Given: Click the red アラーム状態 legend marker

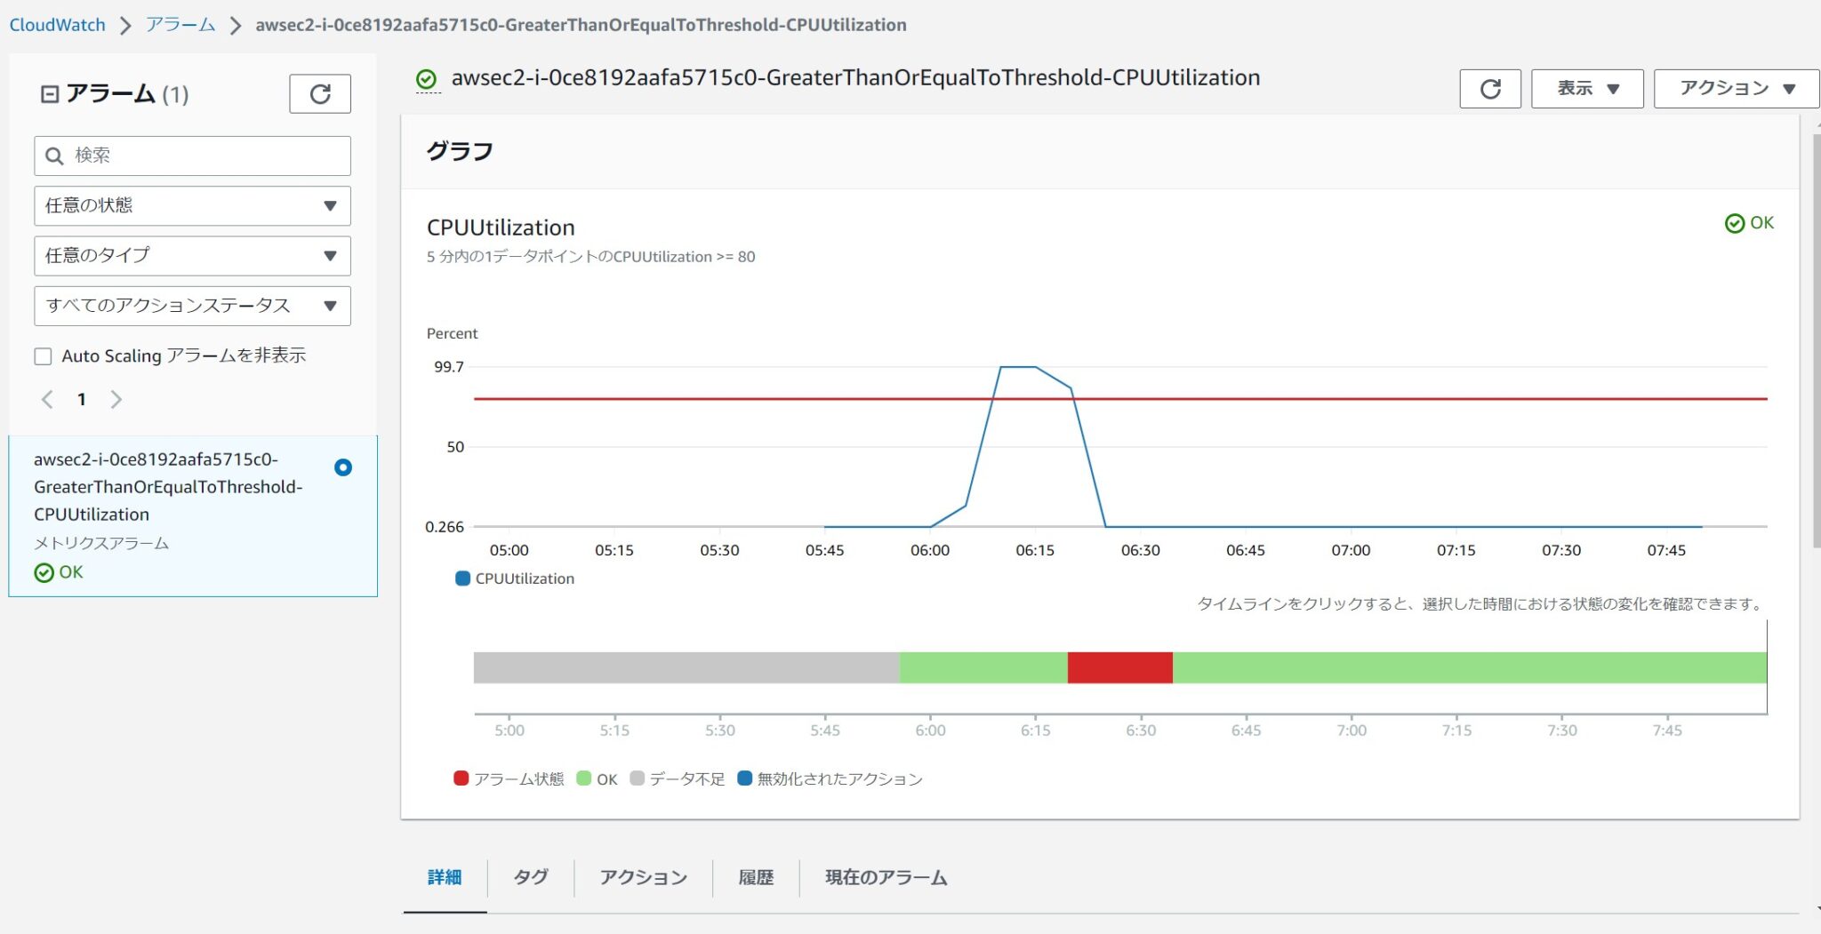Looking at the screenshot, I should click(x=461, y=778).
